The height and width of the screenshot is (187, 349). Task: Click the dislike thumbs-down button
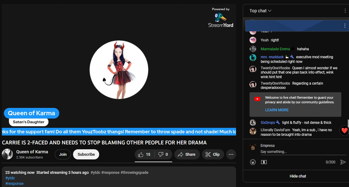tap(163, 154)
